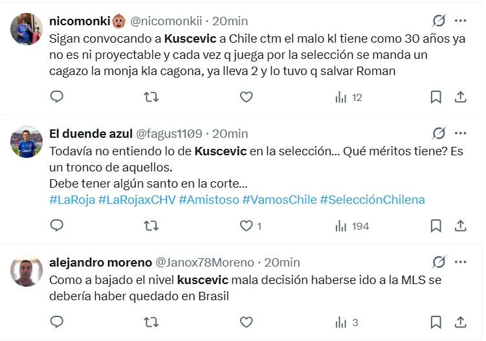486x341 pixels.
Task: Open more options for nicomonki's tweet
Action: (x=461, y=21)
